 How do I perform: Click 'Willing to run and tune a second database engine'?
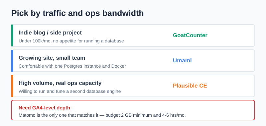click(x=69, y=91)
